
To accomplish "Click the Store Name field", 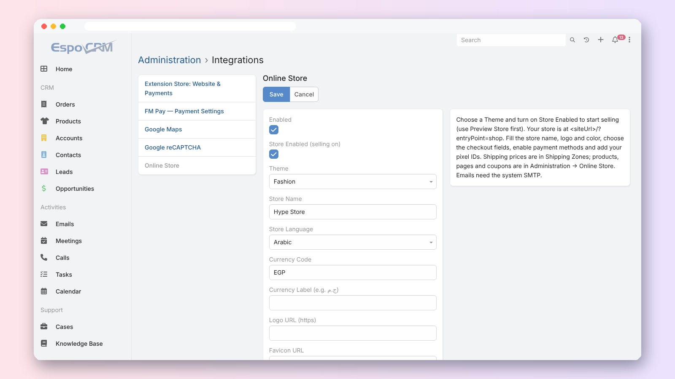I will [x=353, y=212].
